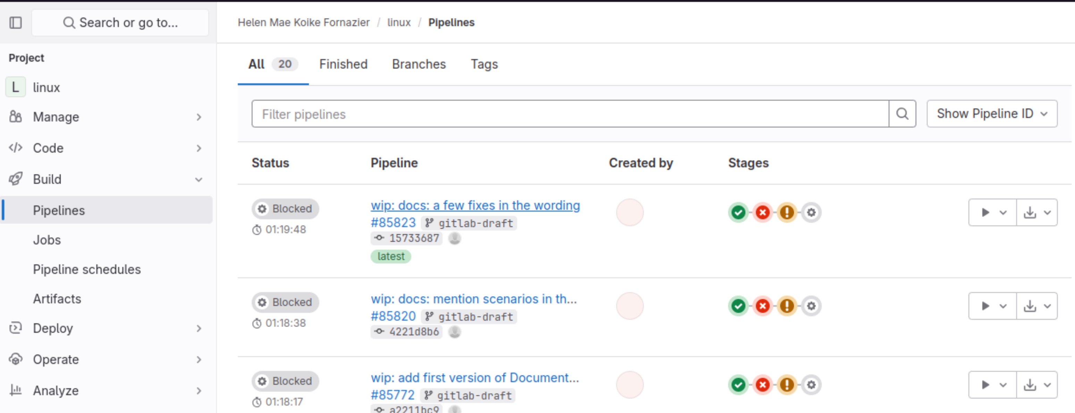Open commit link 4221d8b6
Viewport: 1075px width, 413px height.
(413, 332)
